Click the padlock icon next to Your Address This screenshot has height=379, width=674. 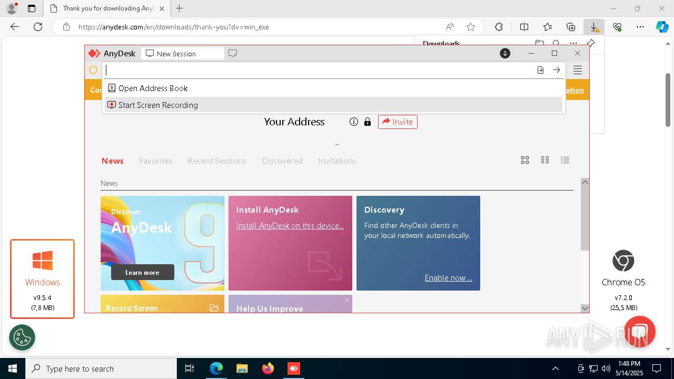coord(368,122)
